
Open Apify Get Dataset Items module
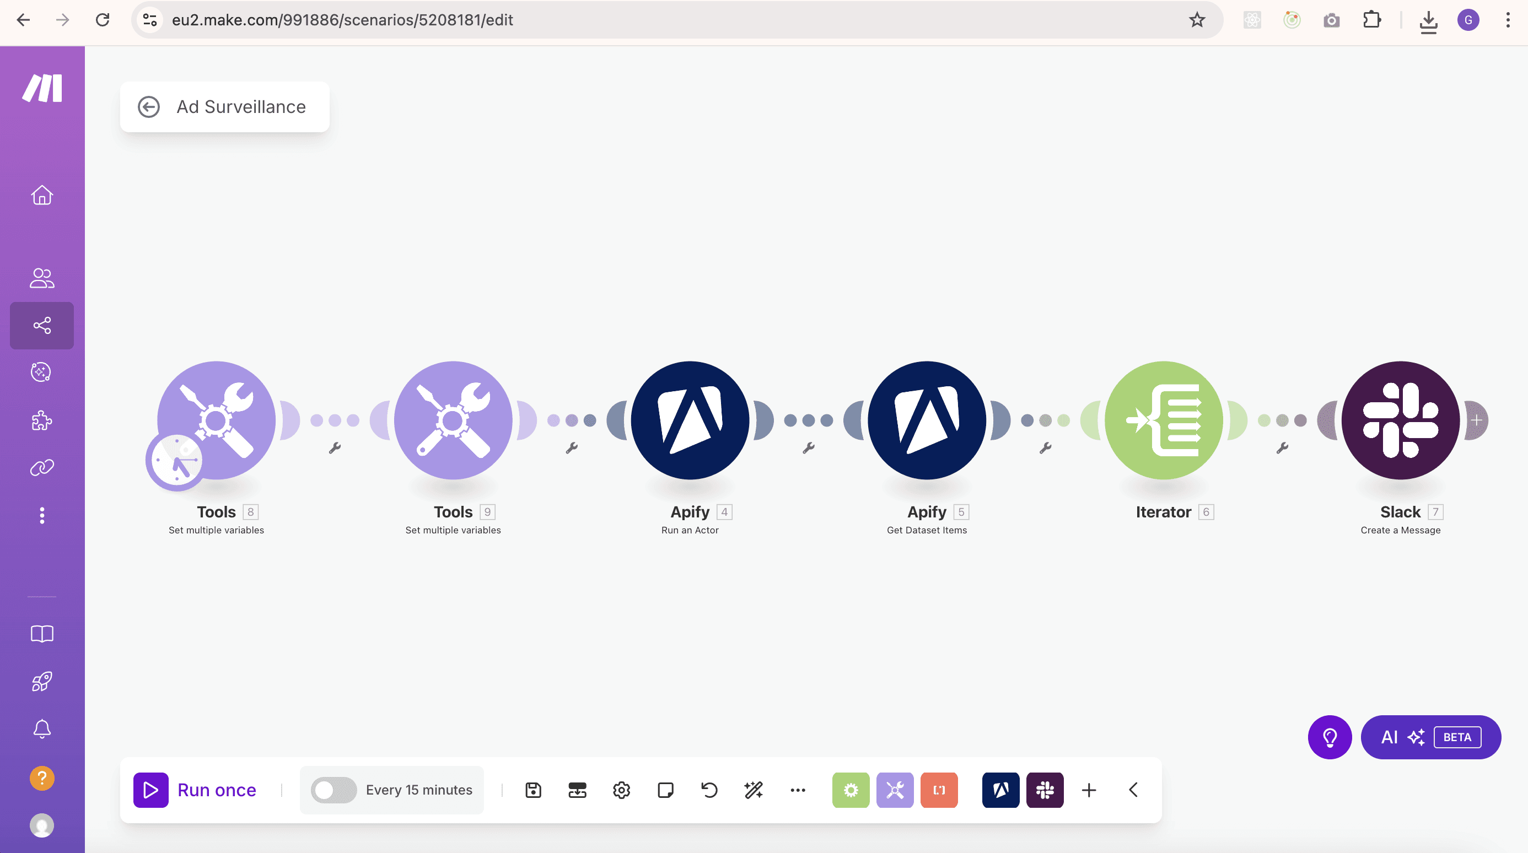coord(927,420)
